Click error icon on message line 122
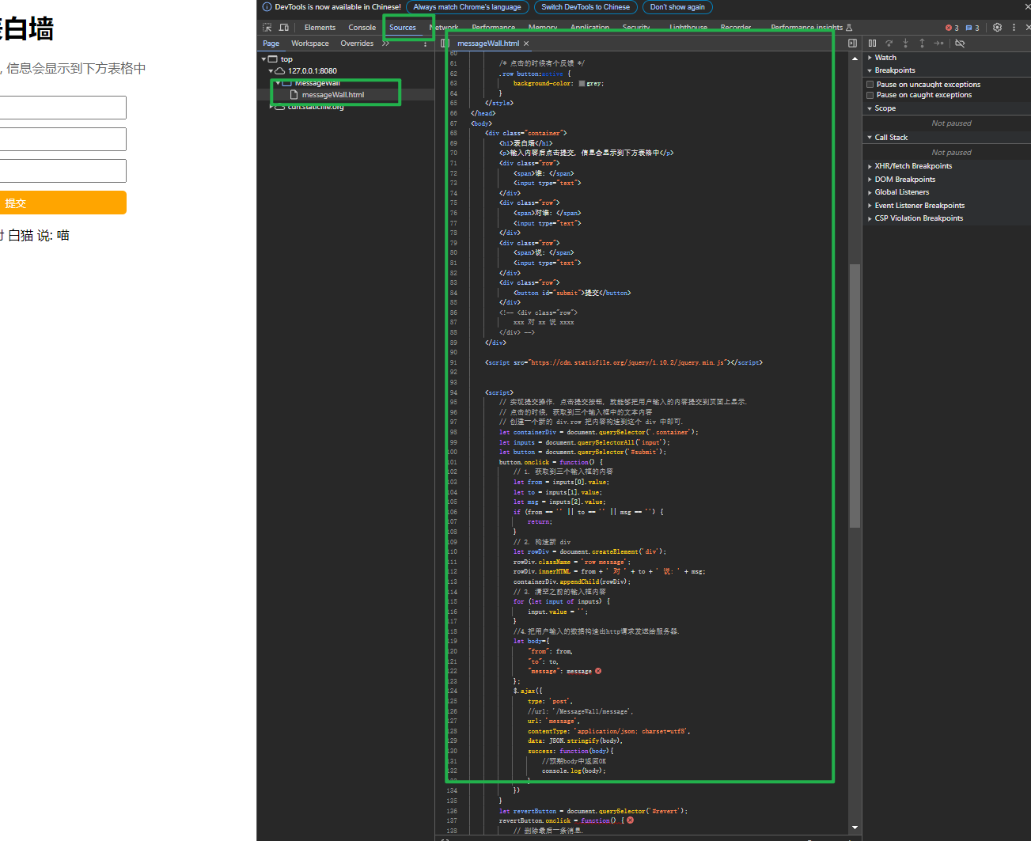This screenshot has width=1031, height=841. coord(598,671)
